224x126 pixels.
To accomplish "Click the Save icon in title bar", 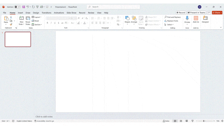I will point(24,7).
